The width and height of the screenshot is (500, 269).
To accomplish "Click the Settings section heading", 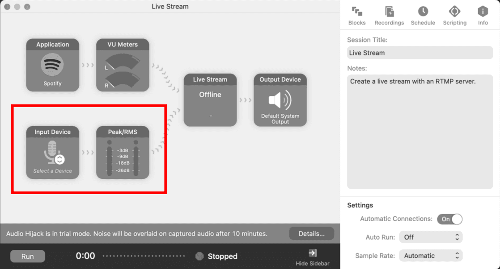I will (360, 205).
